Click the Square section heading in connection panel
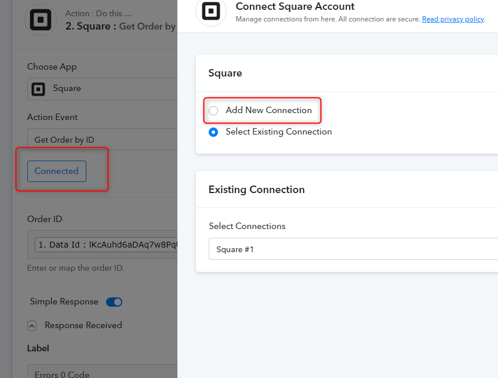 click(225, 73)
